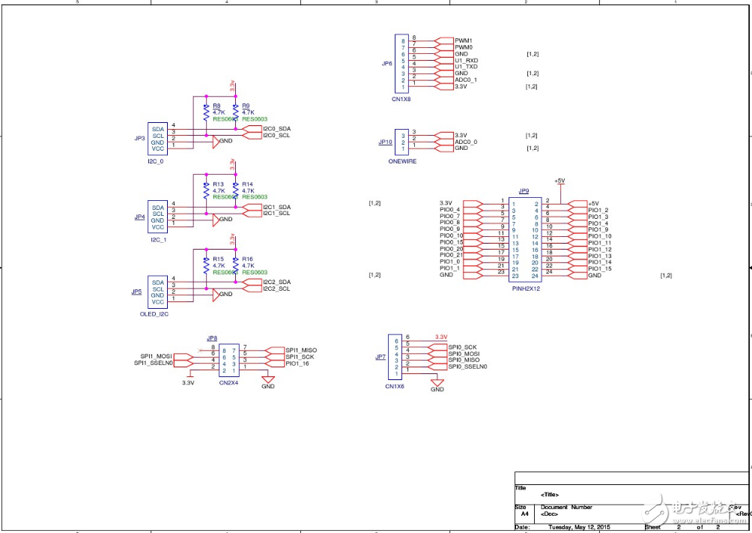Viewport: 752px width, 533px height.
Task: Select the OLED_I2C connector JP5 body
Action: point(157,292)
